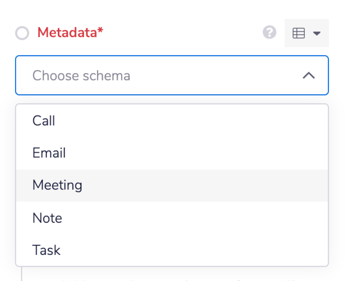Choose the Call schema option
This screenshot has height=281, width=345.
point(172,121)
